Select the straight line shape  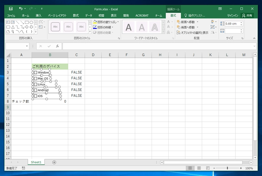point(17,22)
